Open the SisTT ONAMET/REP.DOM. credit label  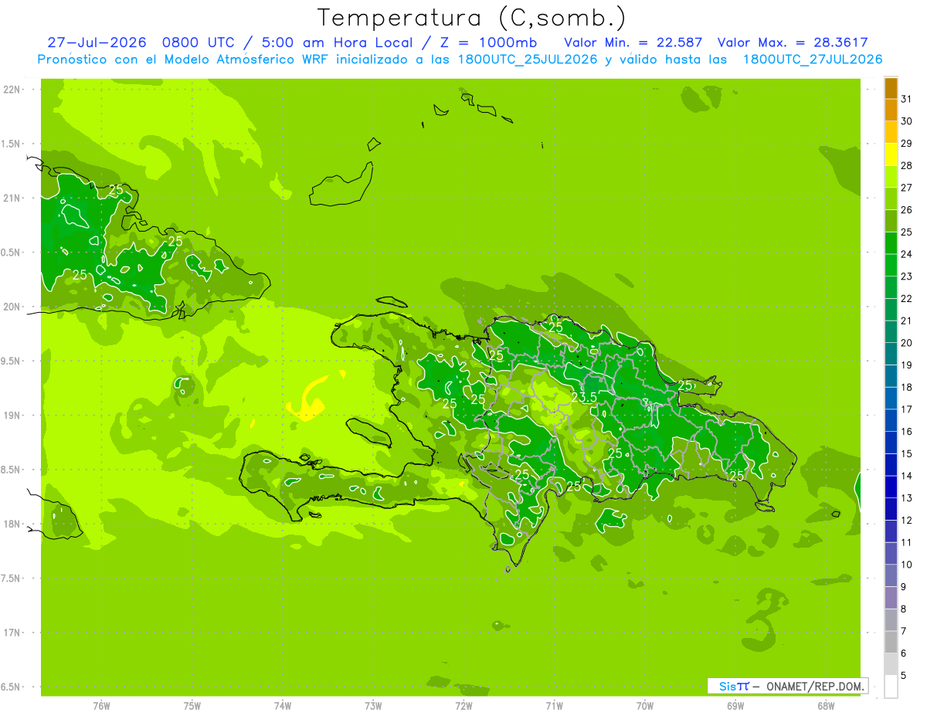coord(787,686)
